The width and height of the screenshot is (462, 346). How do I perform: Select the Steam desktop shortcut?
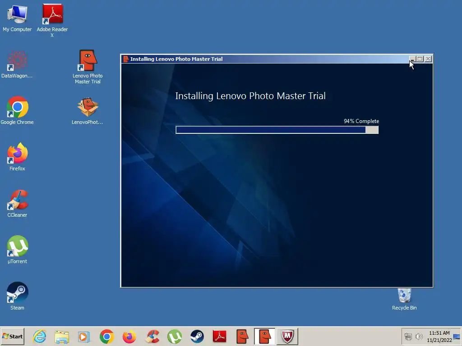(x=17, y=296)
